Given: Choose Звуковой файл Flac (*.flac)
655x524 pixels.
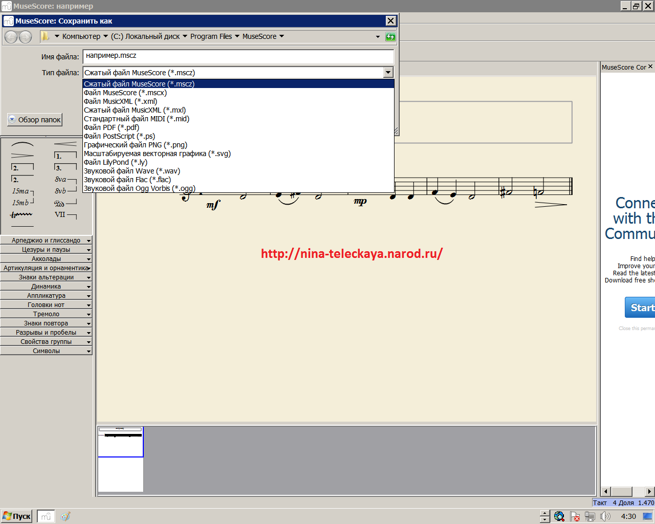Looking at the screenshot, I should click(238, 180).
